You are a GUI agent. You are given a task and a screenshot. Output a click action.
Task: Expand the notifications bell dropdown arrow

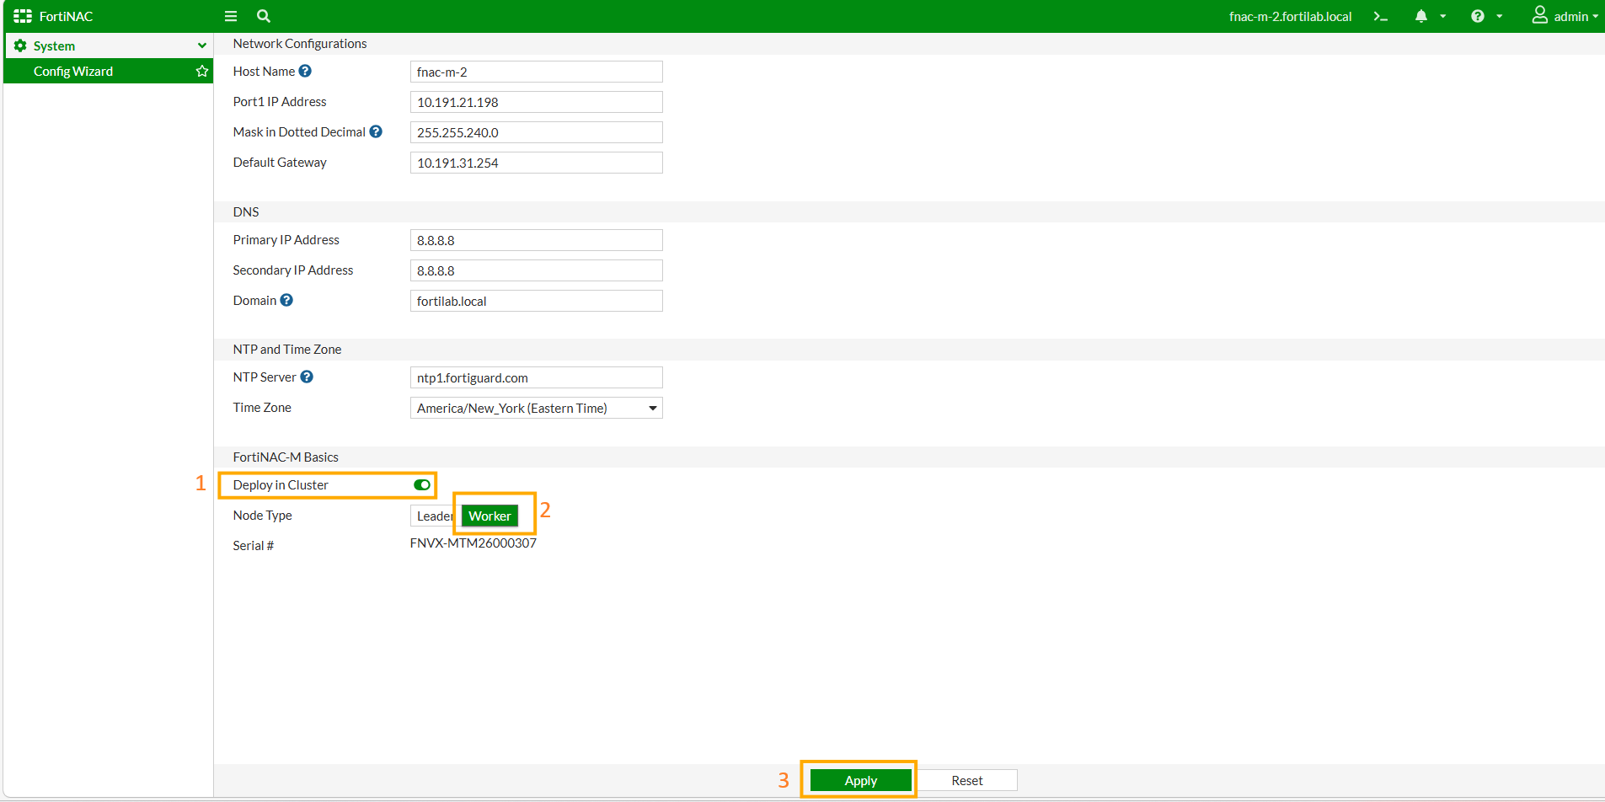pos(1443,16)
